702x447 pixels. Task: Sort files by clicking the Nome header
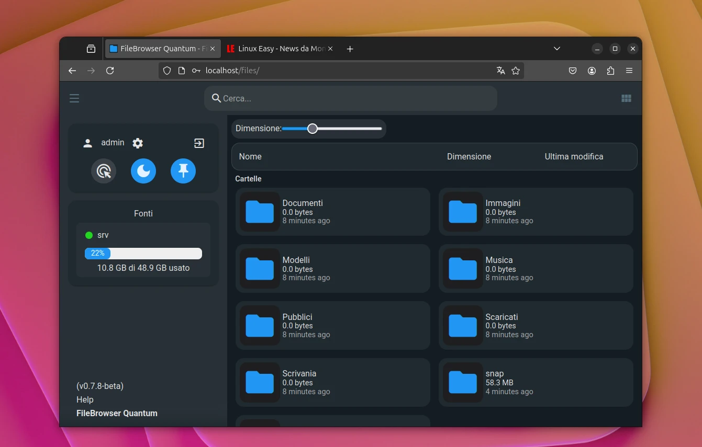coord(250,156)
